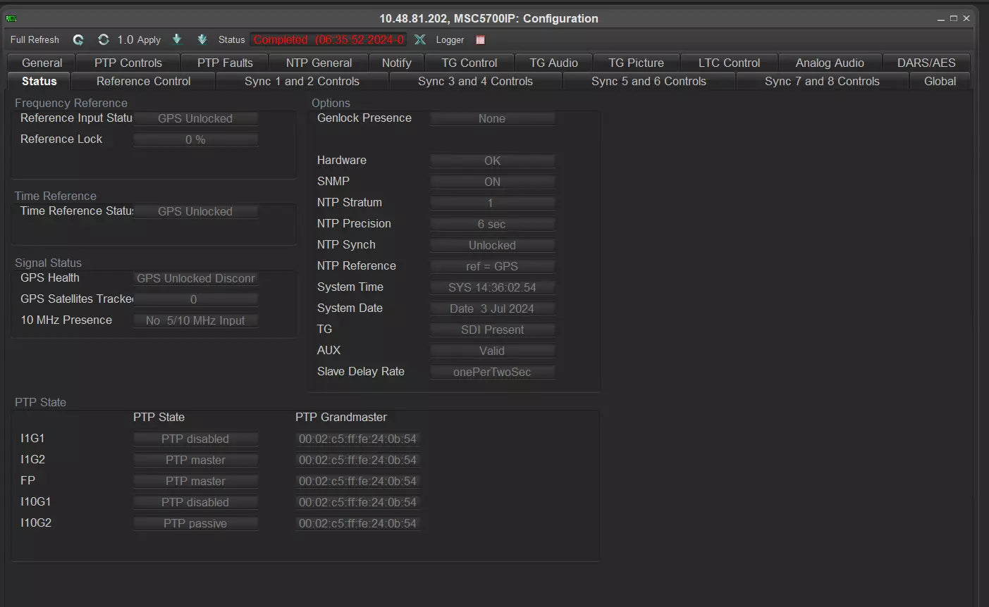This screenshot has width=989, height=607.
Task: Click the Reference Lock 0 % indicator
Action: coord(195,139)
